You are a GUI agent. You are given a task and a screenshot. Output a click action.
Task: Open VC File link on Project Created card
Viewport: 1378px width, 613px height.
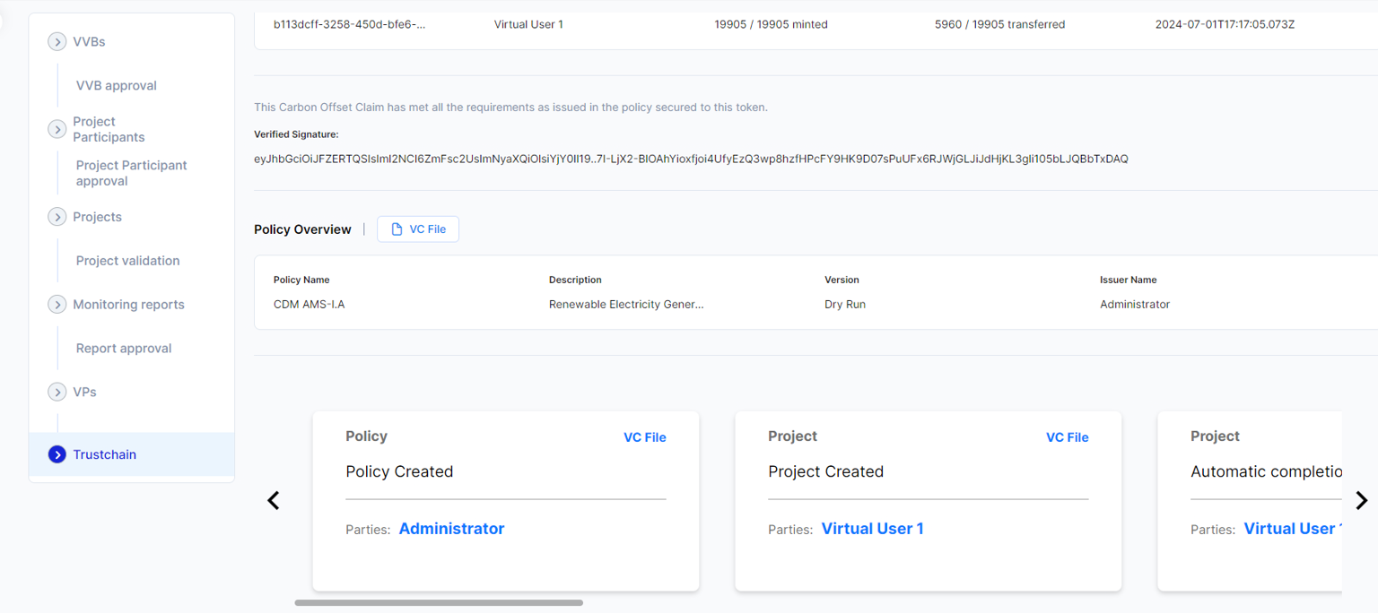(x=1067, y=437)
